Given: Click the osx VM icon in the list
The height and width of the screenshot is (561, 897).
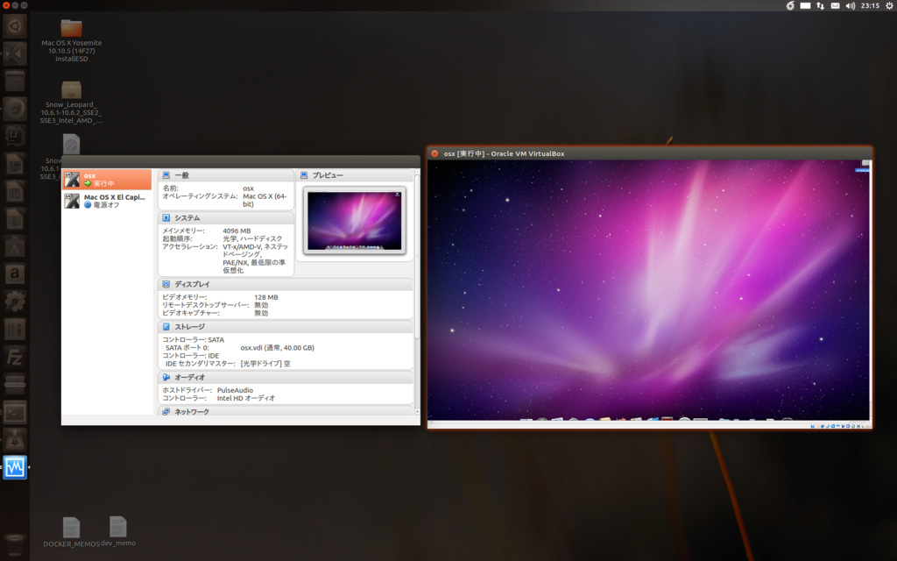Looking at the screenshot, I should 72,179.
